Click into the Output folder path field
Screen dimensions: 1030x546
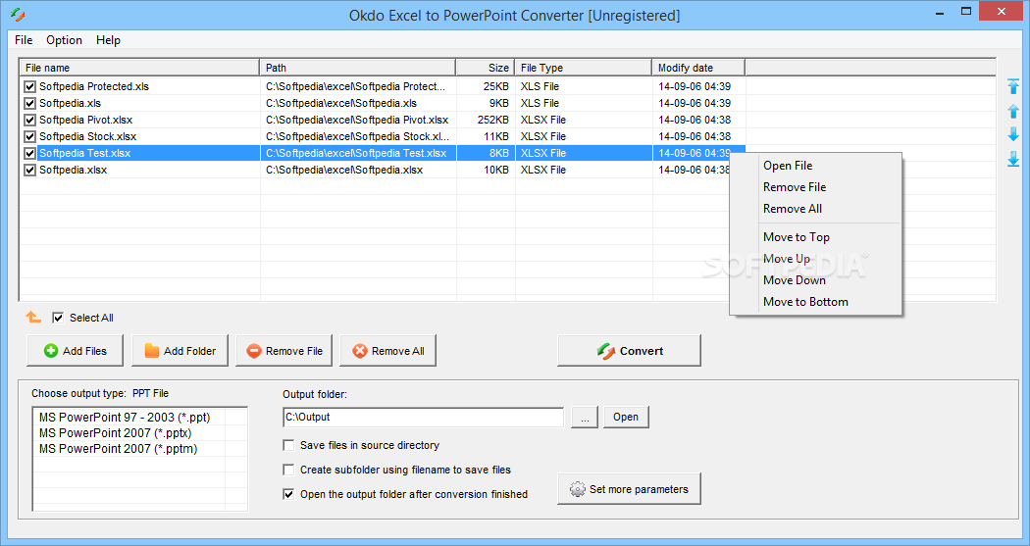[x=423, y=418]
